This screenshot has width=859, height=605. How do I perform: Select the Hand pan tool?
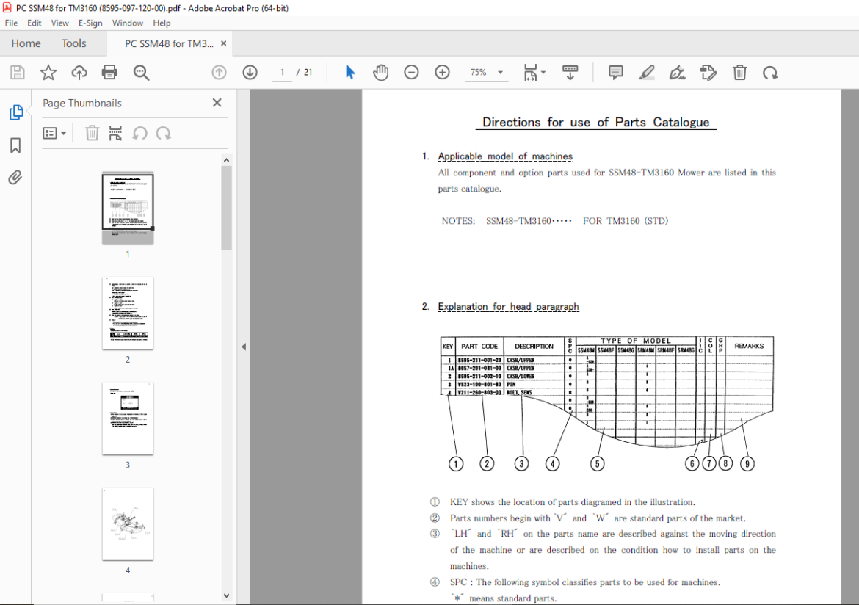tap(381, 73)
